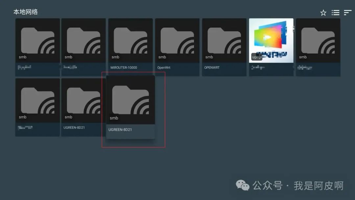Open the OPENWRT smb share (uppercase name)

(x=224, y=47)
